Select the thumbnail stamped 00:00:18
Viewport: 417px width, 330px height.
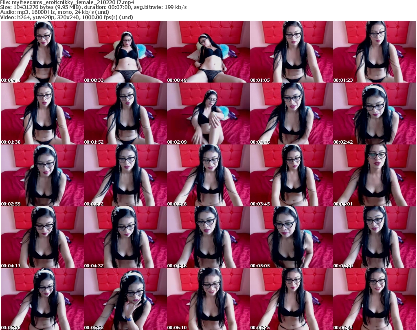pyautogui.click(x=42, y=52)
